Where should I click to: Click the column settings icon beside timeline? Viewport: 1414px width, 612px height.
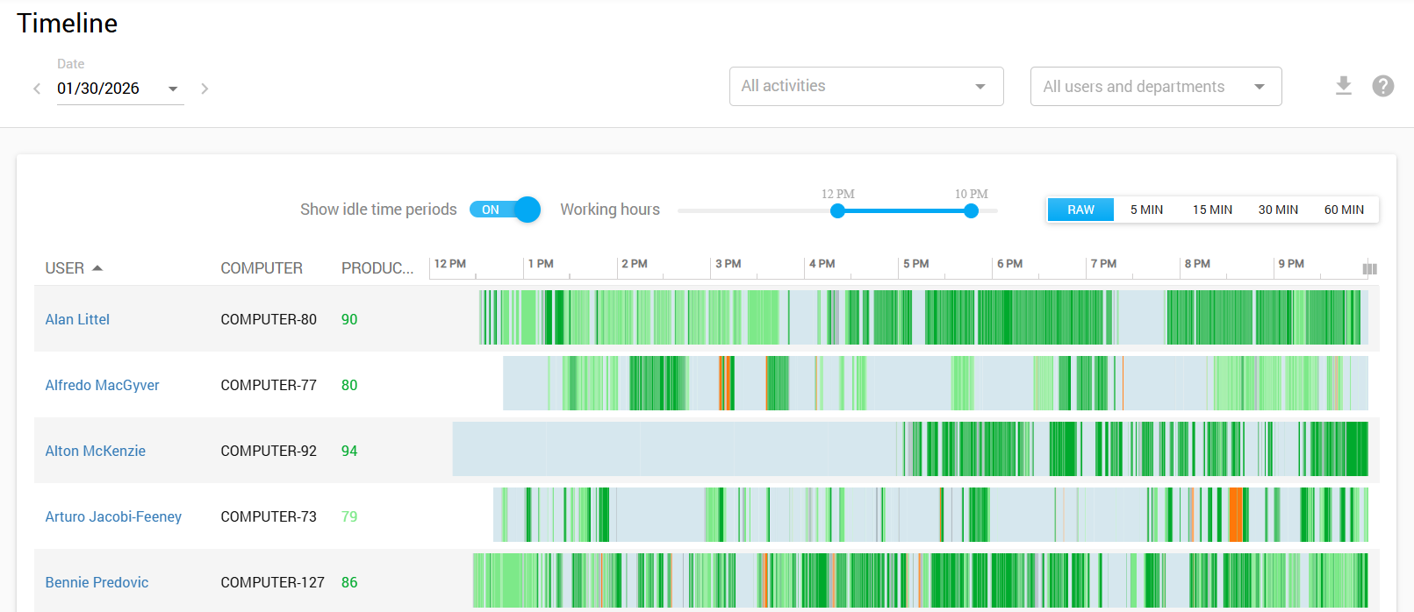pyautogui.click(x=1369, y=268)
